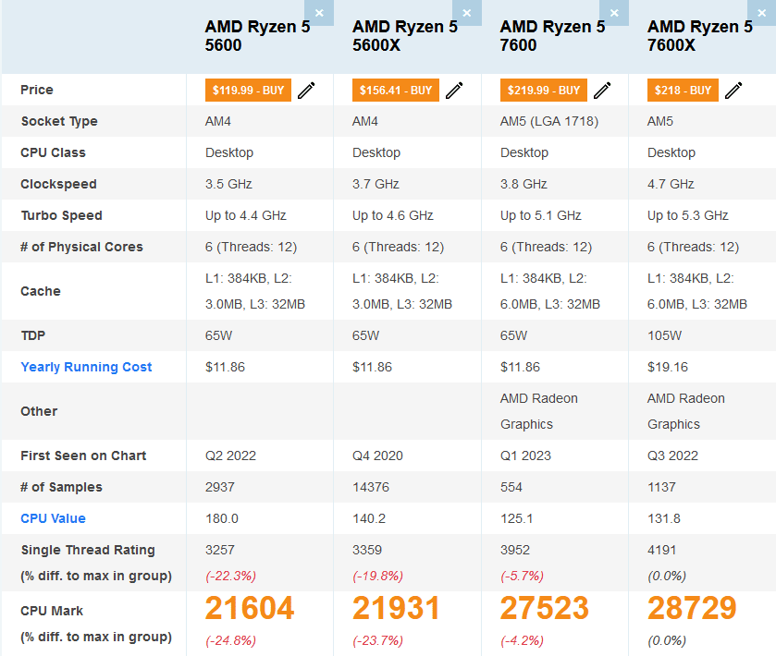Click the 125.1 CPU value cell
Screen dimensions: 776x656
517,518
